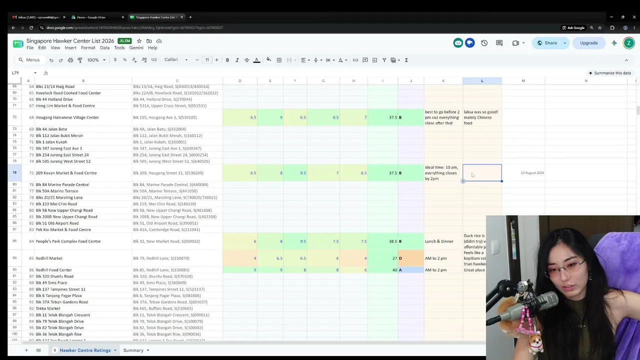Open the Data menu
This screenshot has width=640, height=360.
coord(104,48)
